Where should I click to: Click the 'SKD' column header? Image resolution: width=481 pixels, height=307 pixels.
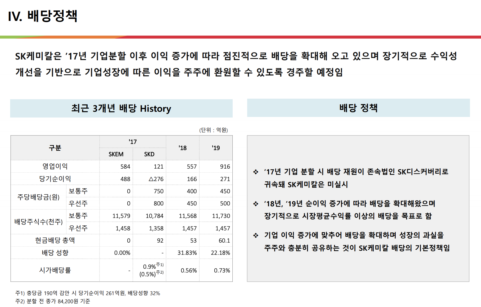pyautogui.click(x=149, y=154)
